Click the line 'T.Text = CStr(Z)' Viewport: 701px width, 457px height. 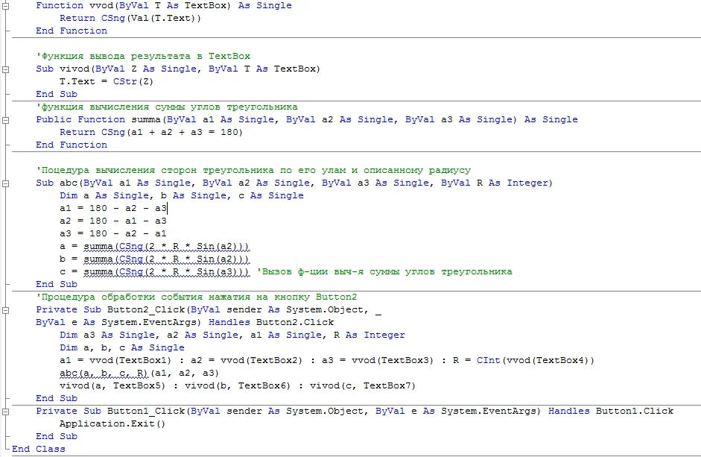107,81
